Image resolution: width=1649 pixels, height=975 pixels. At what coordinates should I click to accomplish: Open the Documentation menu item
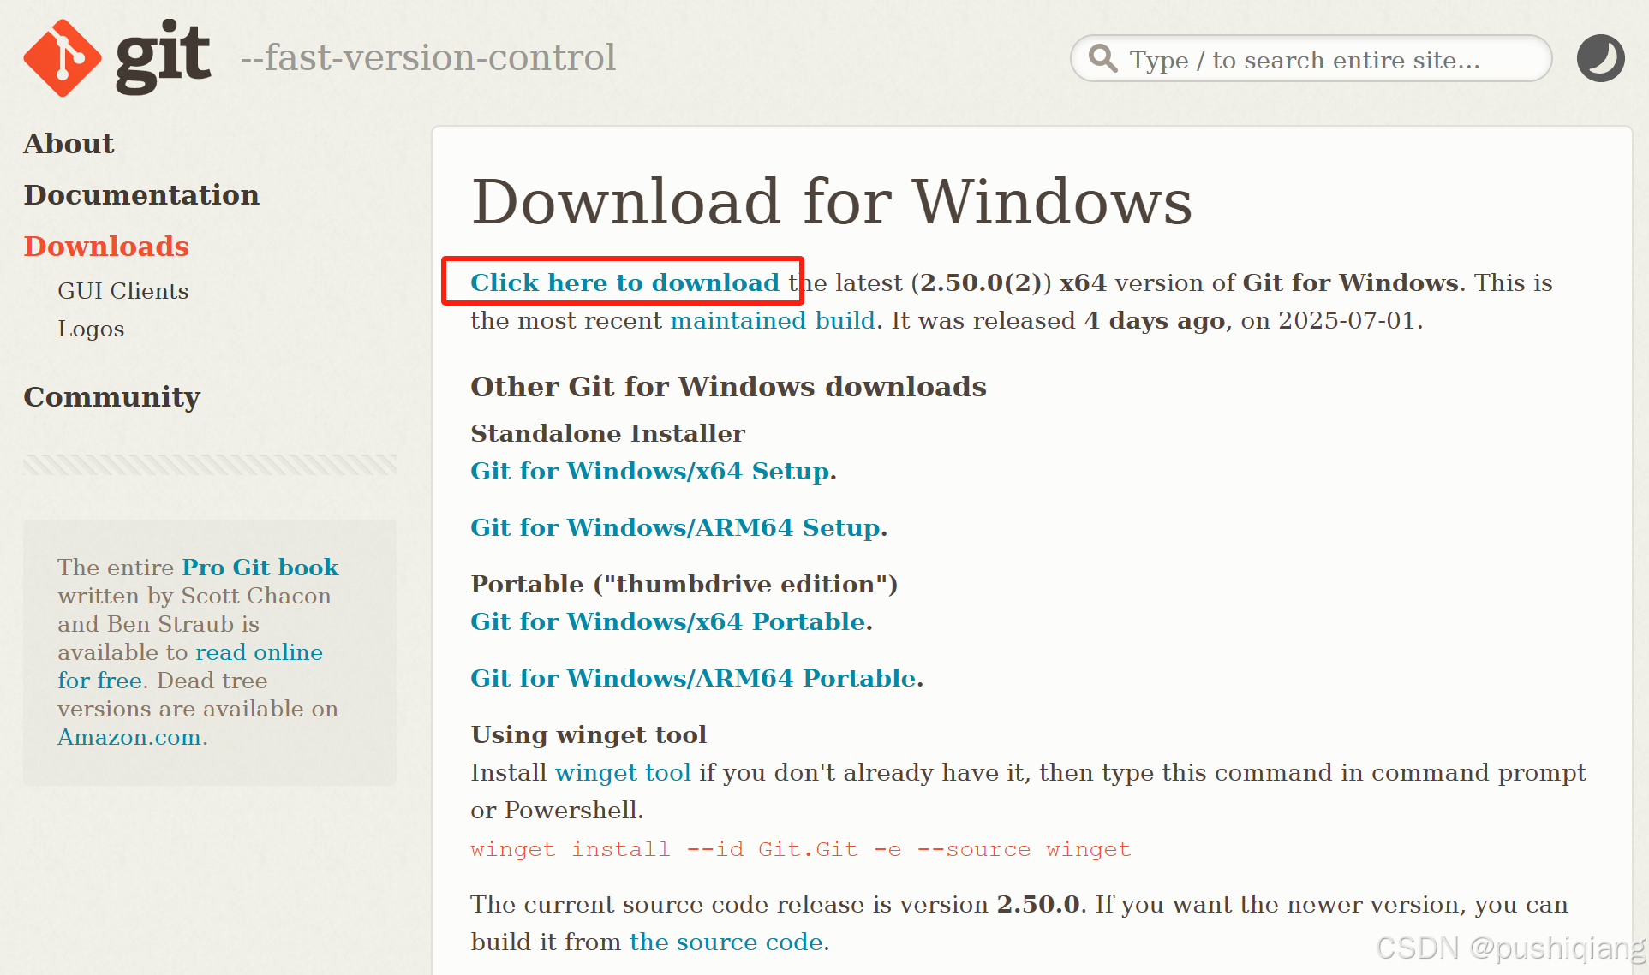point(141,195)
